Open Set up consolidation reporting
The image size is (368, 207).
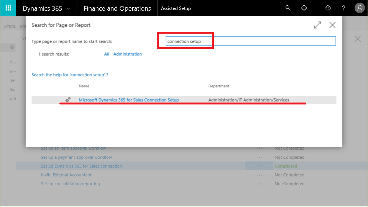71,184
